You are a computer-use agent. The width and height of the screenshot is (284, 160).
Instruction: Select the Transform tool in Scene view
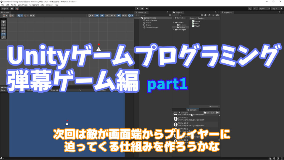pyautogui.click(x=4, y=37)
